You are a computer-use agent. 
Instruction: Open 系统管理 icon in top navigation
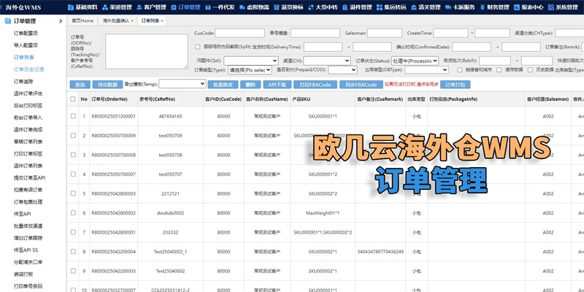click(x=551, y=7)
